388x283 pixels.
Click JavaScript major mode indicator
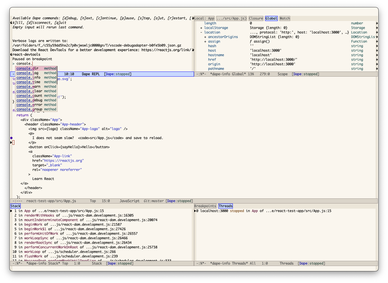click(x=129, y=201)
